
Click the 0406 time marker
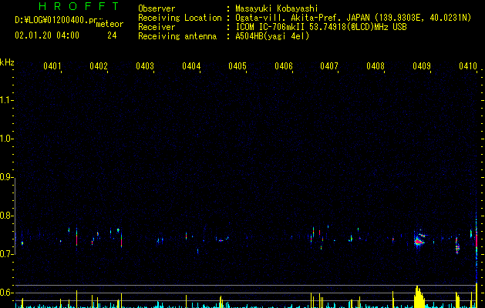[284, 66]
